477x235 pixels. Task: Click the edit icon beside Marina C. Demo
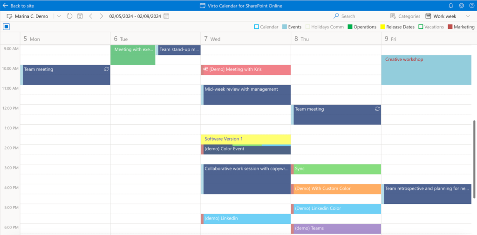point(9,16)
